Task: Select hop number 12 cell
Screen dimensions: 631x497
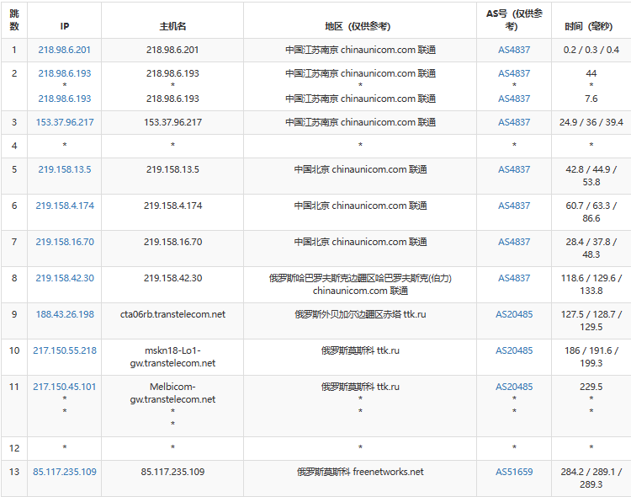Action: pos(14,449)
